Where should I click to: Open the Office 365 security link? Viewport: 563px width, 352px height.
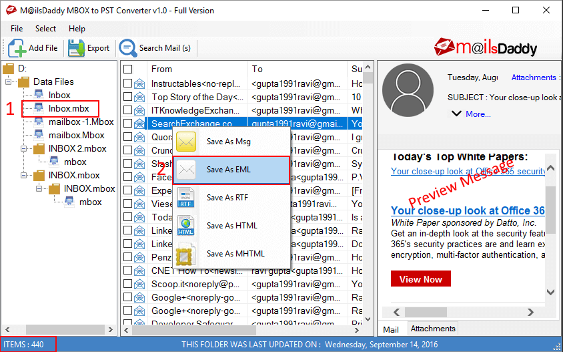coord(468,172)
